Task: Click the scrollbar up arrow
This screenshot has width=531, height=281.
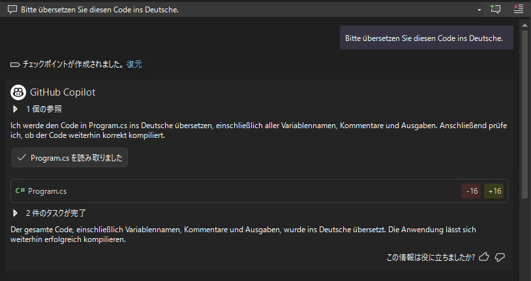Action: click(524, 25)
